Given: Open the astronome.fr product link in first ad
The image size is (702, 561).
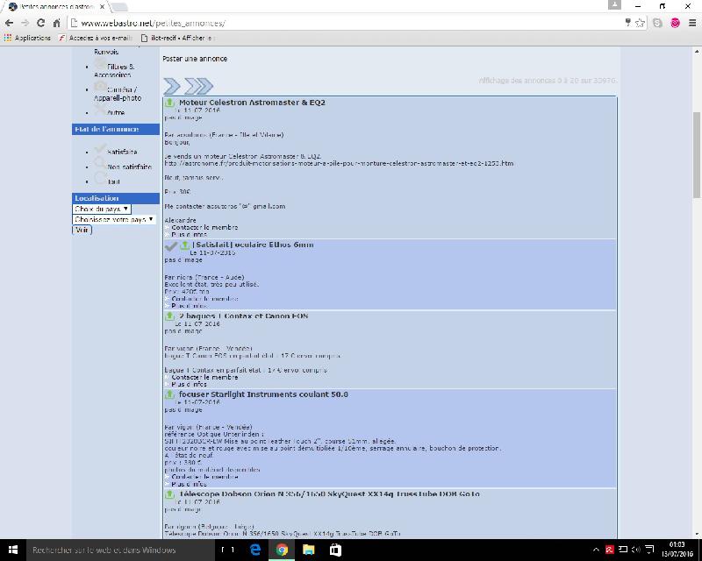Looking at the screenshot, I should pyautogui.click(x=339, y=163).
